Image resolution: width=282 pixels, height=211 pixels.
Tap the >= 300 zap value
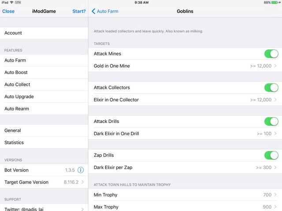(x=263, y=167)
